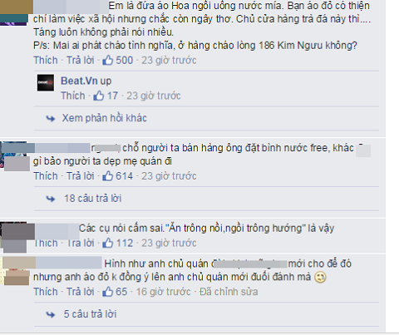The width and height of the screenshot is (399, 335).
Task: Expand Xem phản hồi khác replies
Action: tap(105, 118)
